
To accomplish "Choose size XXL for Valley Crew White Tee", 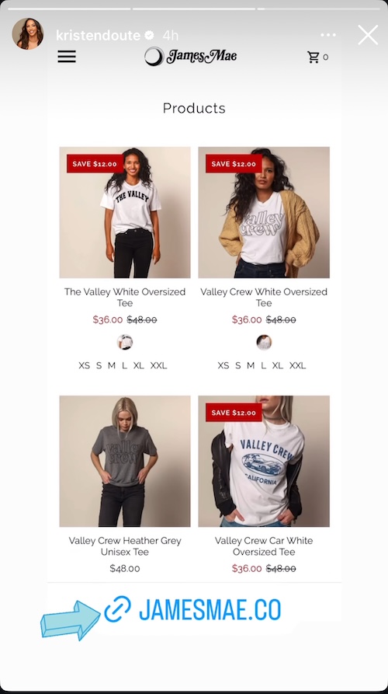I will (x=297, y=365).
